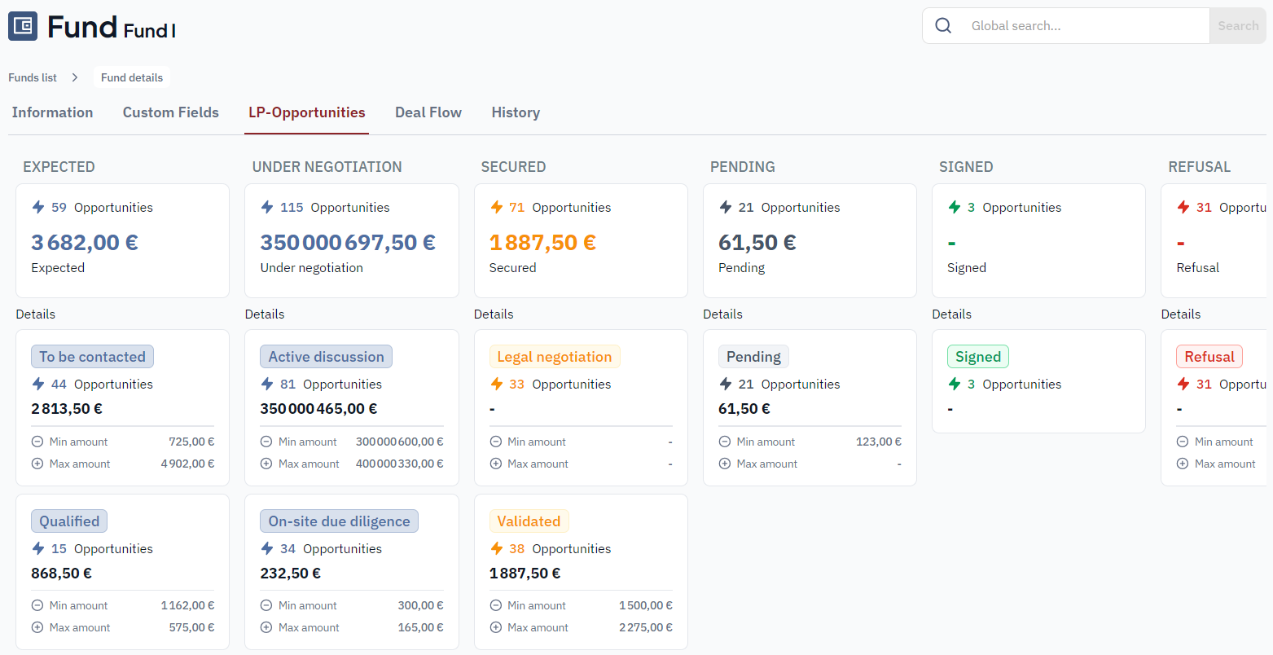Click the 3 682,00 € Expected total
Image resolution: width=1273 pixels, height=655 pixels.
pyautogui.click(x=85, y=243)
